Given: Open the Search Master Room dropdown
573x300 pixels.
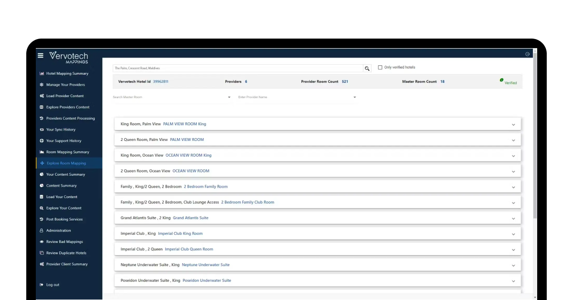Looking at the screenshot, I should tap(171, 97).
